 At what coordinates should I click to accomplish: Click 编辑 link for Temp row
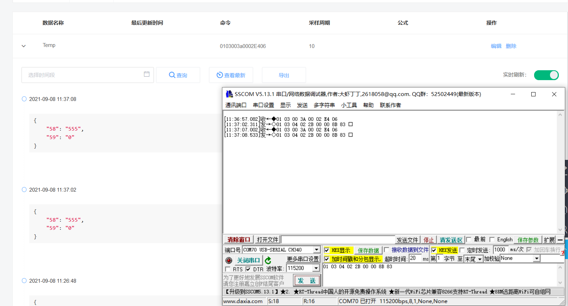click(496, 46)
